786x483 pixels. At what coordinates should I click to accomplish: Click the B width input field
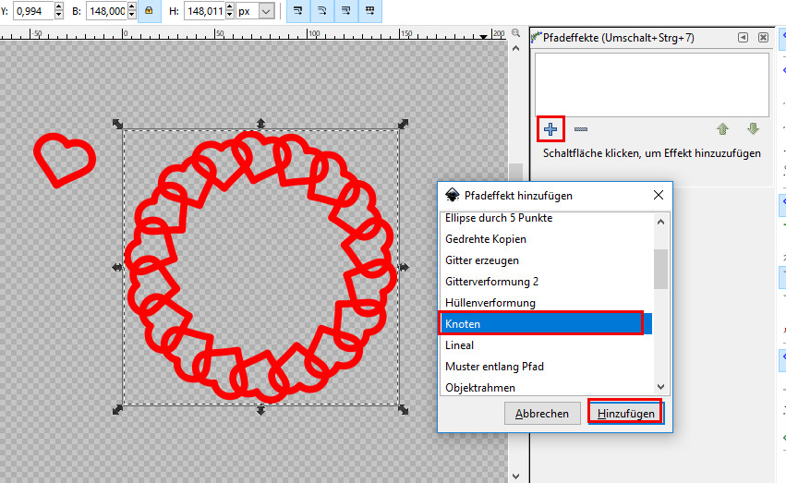point(106,11)
